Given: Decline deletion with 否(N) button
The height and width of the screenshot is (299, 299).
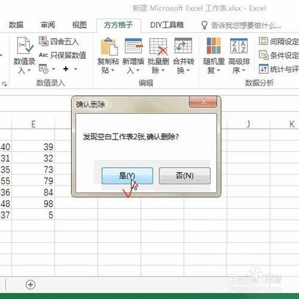Looking at the screenshot, I should click(185, 176).
